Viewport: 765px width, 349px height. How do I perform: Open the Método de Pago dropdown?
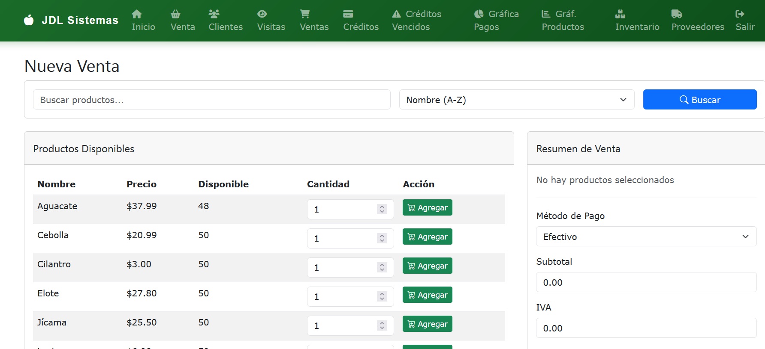point(646,237)
